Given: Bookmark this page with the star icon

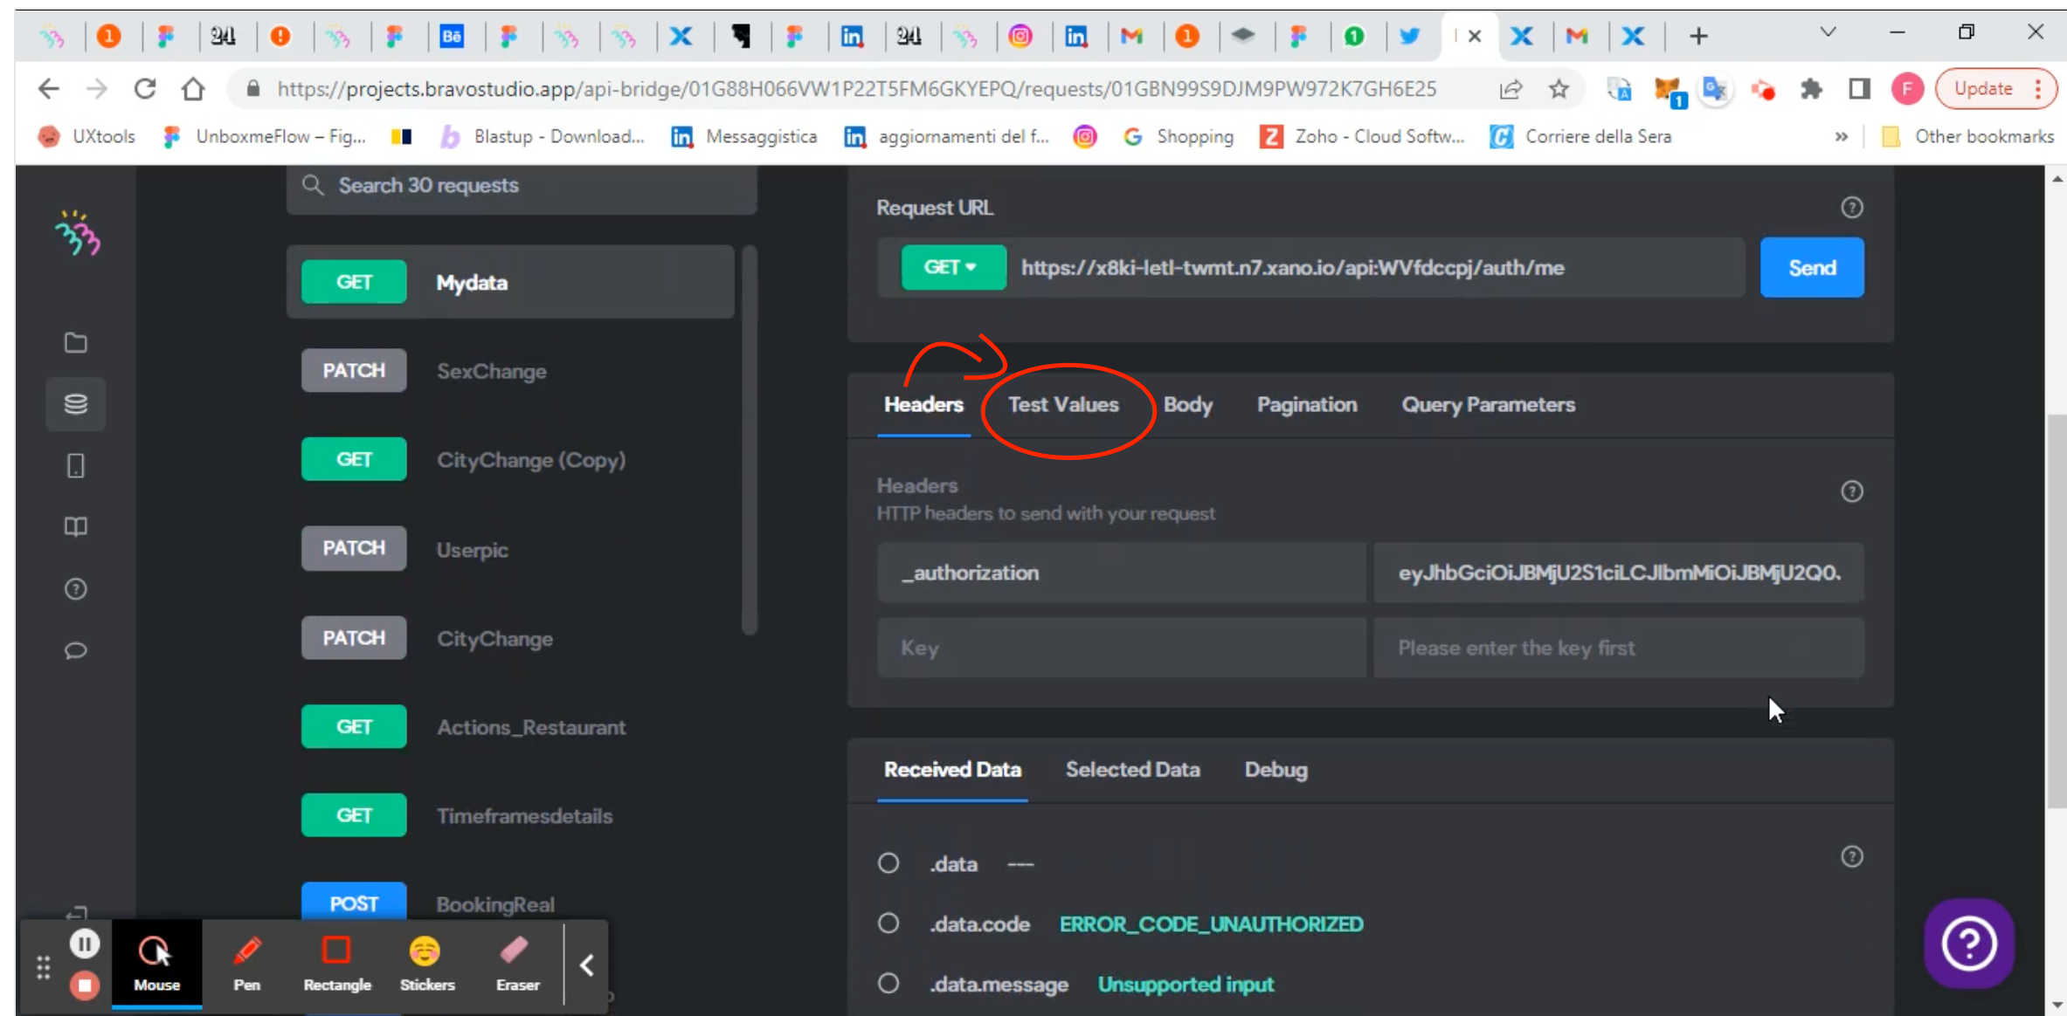Looking at the screenshot, I should pos(1559,89).
